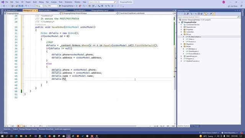Open the Build menu
Viewport: 245px width, 138px height.
[35, 2]
